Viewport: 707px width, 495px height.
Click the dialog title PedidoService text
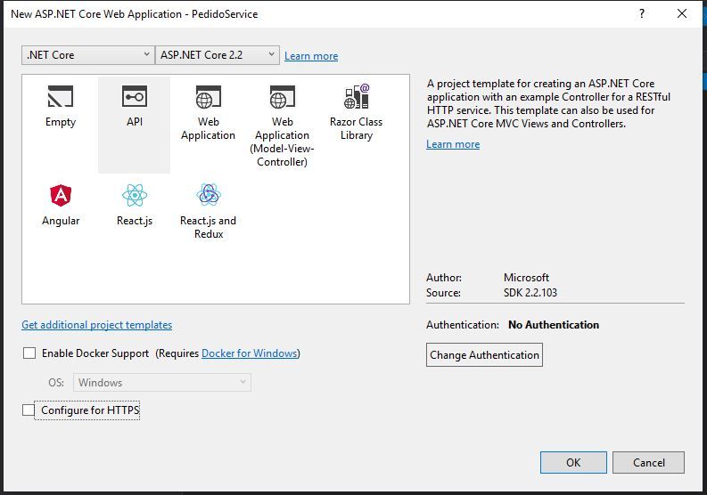point(225,14)
